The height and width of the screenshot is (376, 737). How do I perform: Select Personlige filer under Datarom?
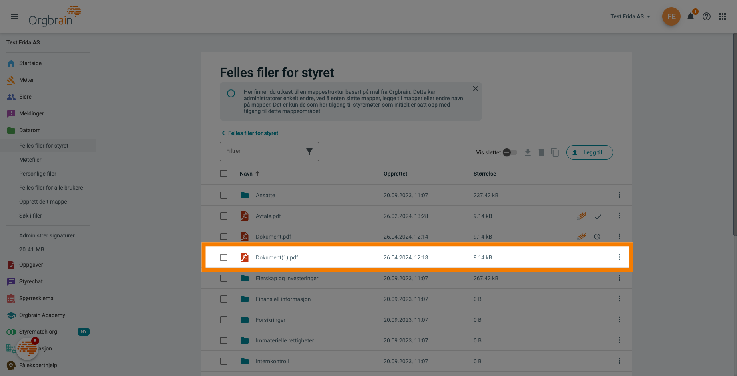point(38,174)
